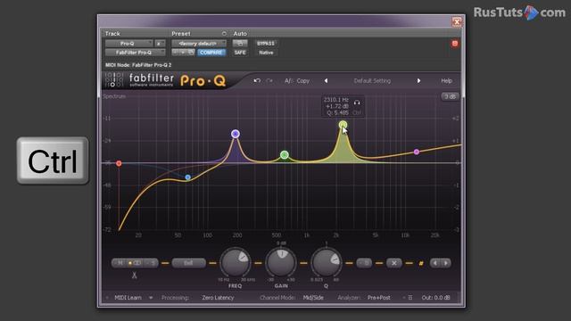Toggle the BYPASS button

tap(266, 44)
